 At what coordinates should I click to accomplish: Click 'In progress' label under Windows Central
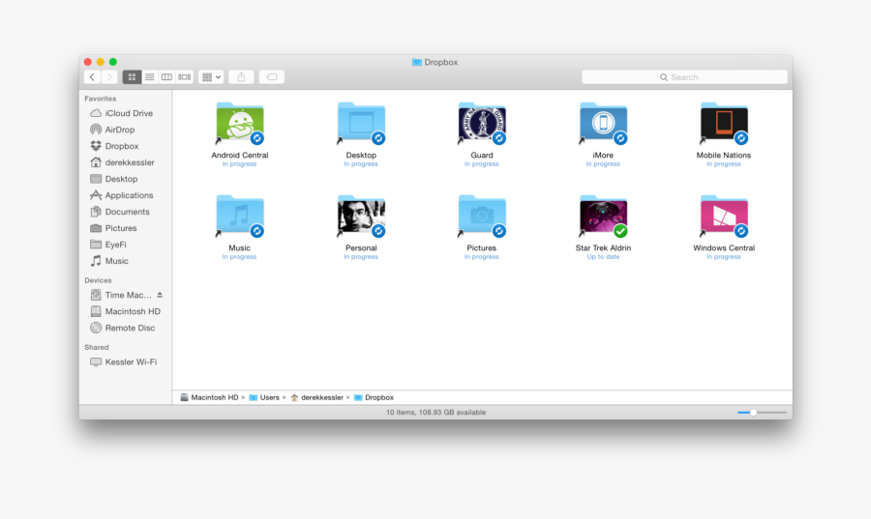click(x=724, y=257)
